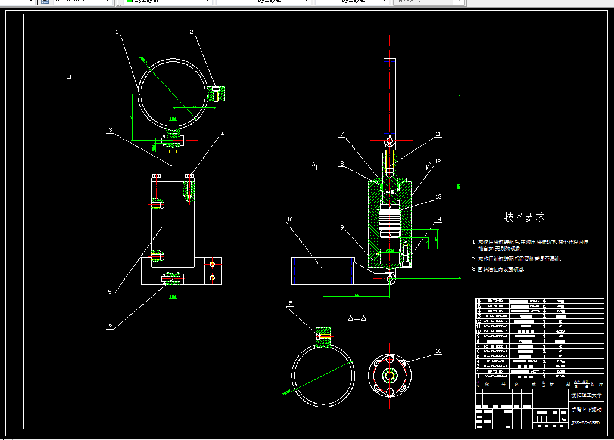Click part callout number 10
Screen dimensions: 614x440
[x=290, y=219]
